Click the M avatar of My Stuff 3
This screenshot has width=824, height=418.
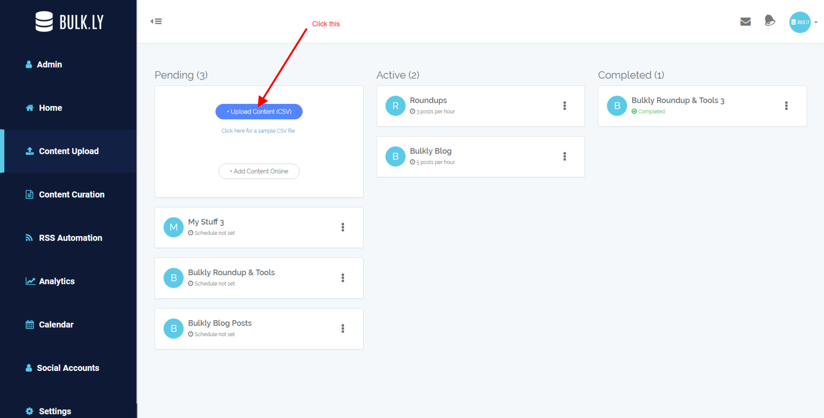click(x=173, y=227)
